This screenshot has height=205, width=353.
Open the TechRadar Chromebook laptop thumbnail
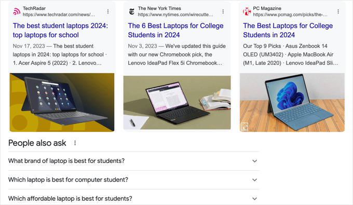(x=62, y=102)
